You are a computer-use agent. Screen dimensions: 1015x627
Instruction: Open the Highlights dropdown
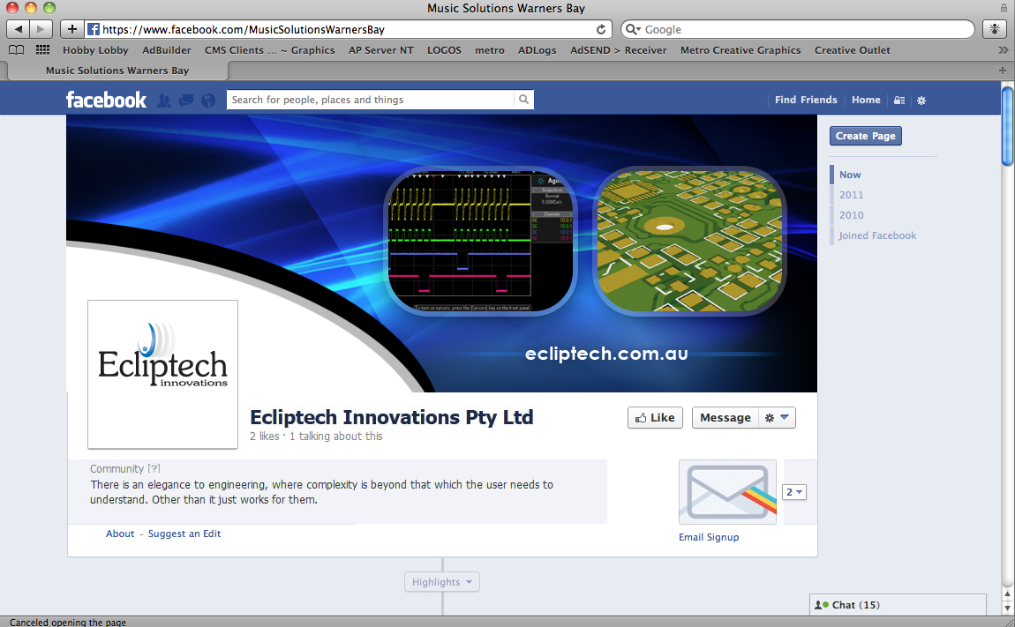[x=442, y=582]
